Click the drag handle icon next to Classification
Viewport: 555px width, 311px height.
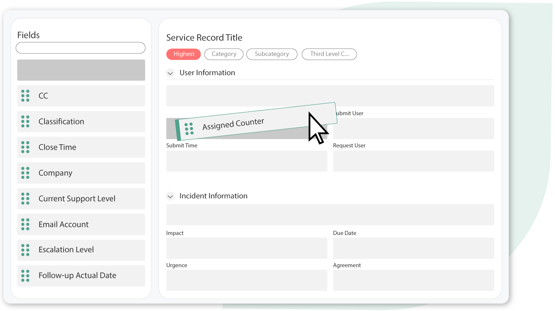[26, 122]
